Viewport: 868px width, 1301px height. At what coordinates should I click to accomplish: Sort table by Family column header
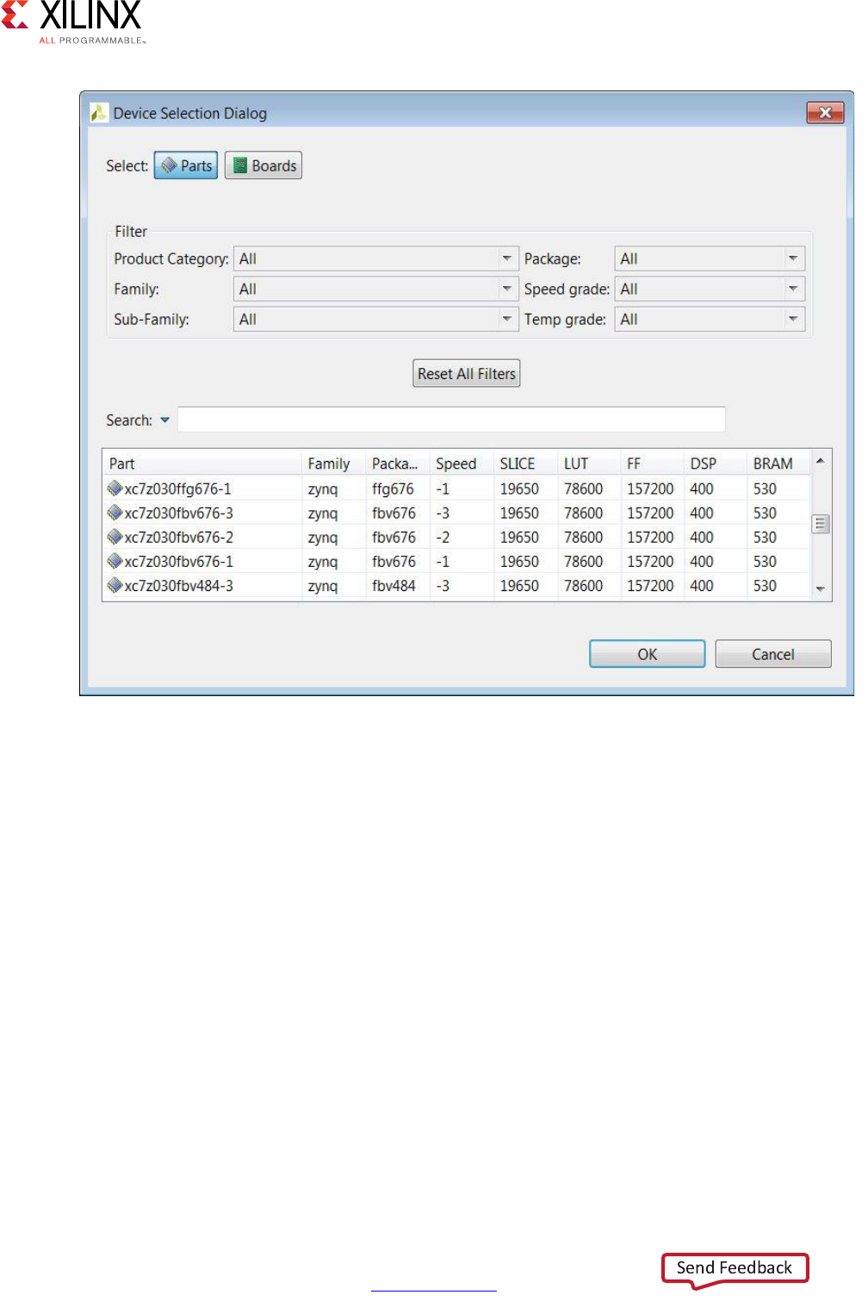coord(334,464)
